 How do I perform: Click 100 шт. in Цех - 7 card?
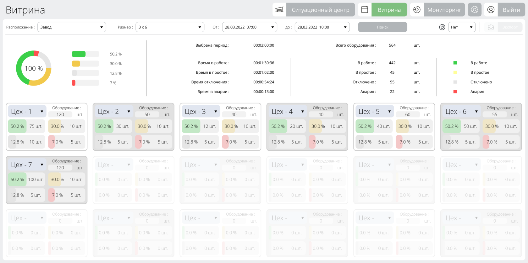point(36,180)
